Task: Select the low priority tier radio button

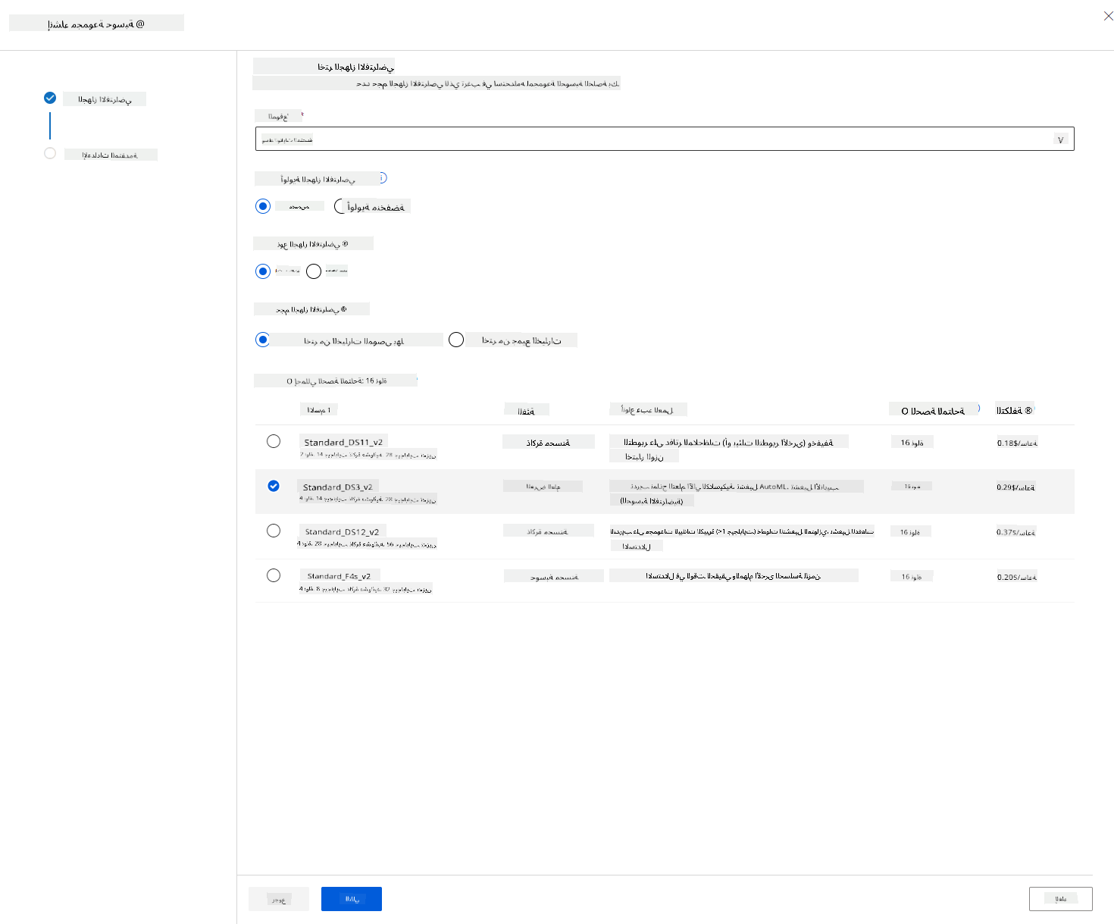Action: click(x=340, y=206)
